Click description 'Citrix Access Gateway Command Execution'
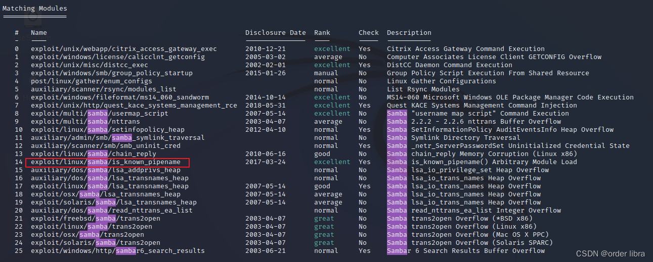Image resolution: width=653 pixels, height=262 pixels. coord(466,49)
